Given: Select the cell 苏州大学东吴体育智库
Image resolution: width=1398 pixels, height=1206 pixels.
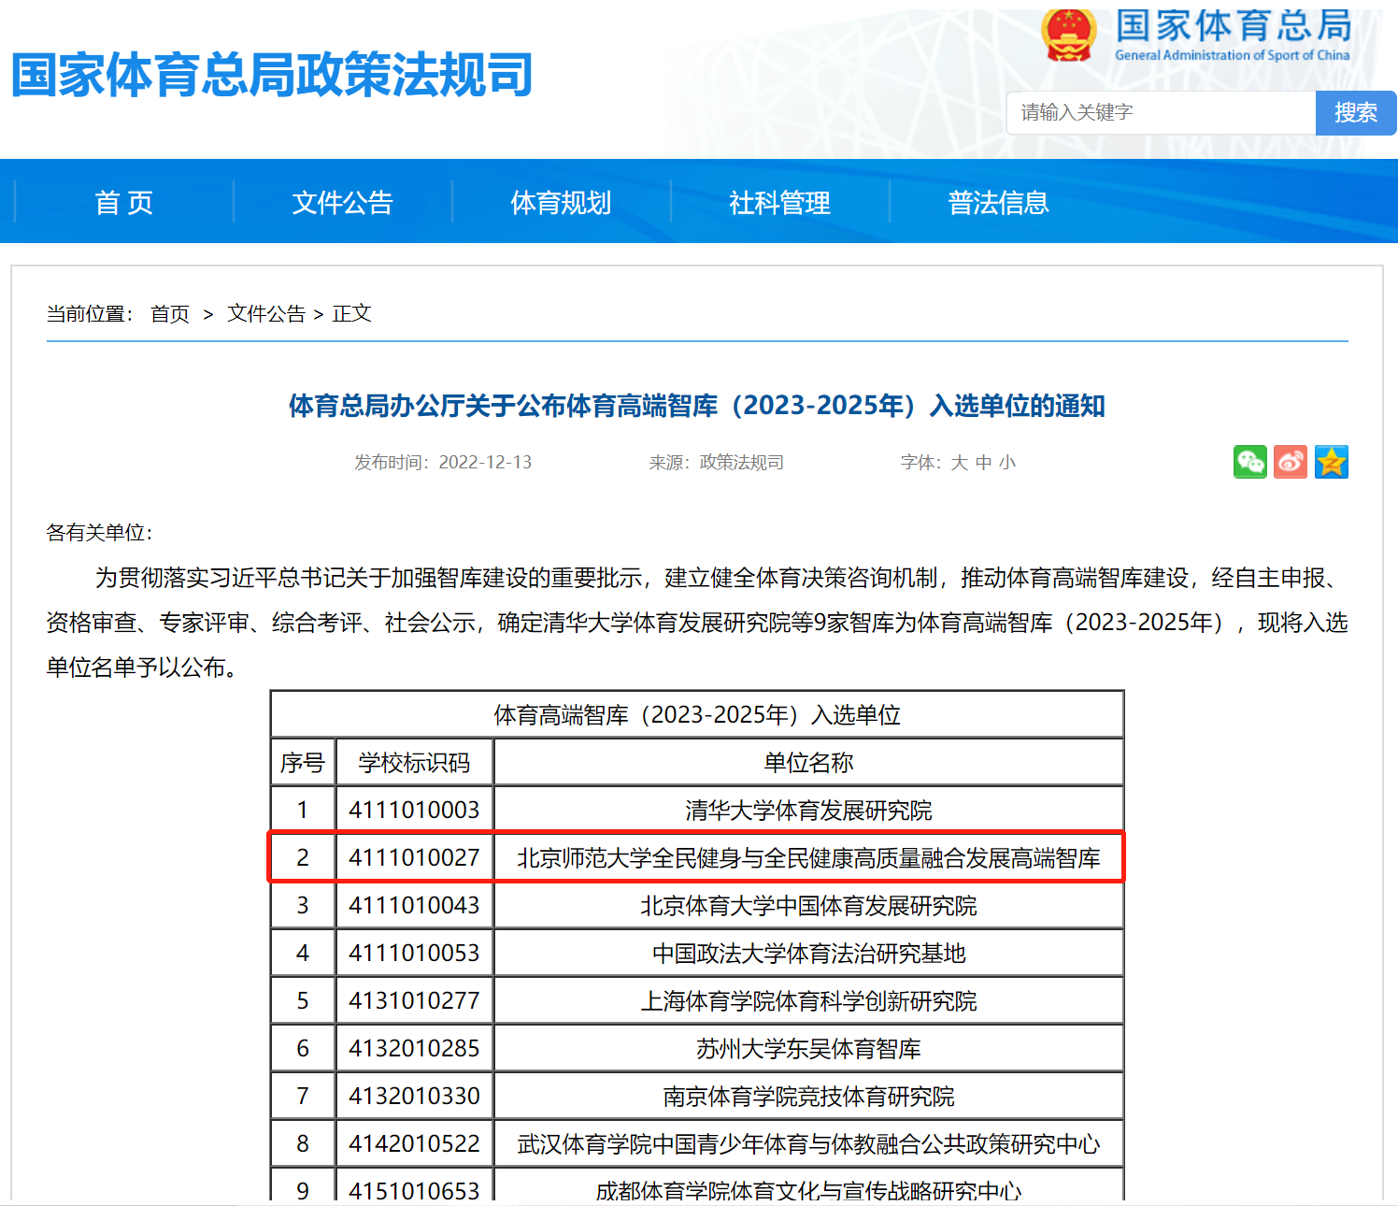Looking at the screenshot, I should 809,1049.
